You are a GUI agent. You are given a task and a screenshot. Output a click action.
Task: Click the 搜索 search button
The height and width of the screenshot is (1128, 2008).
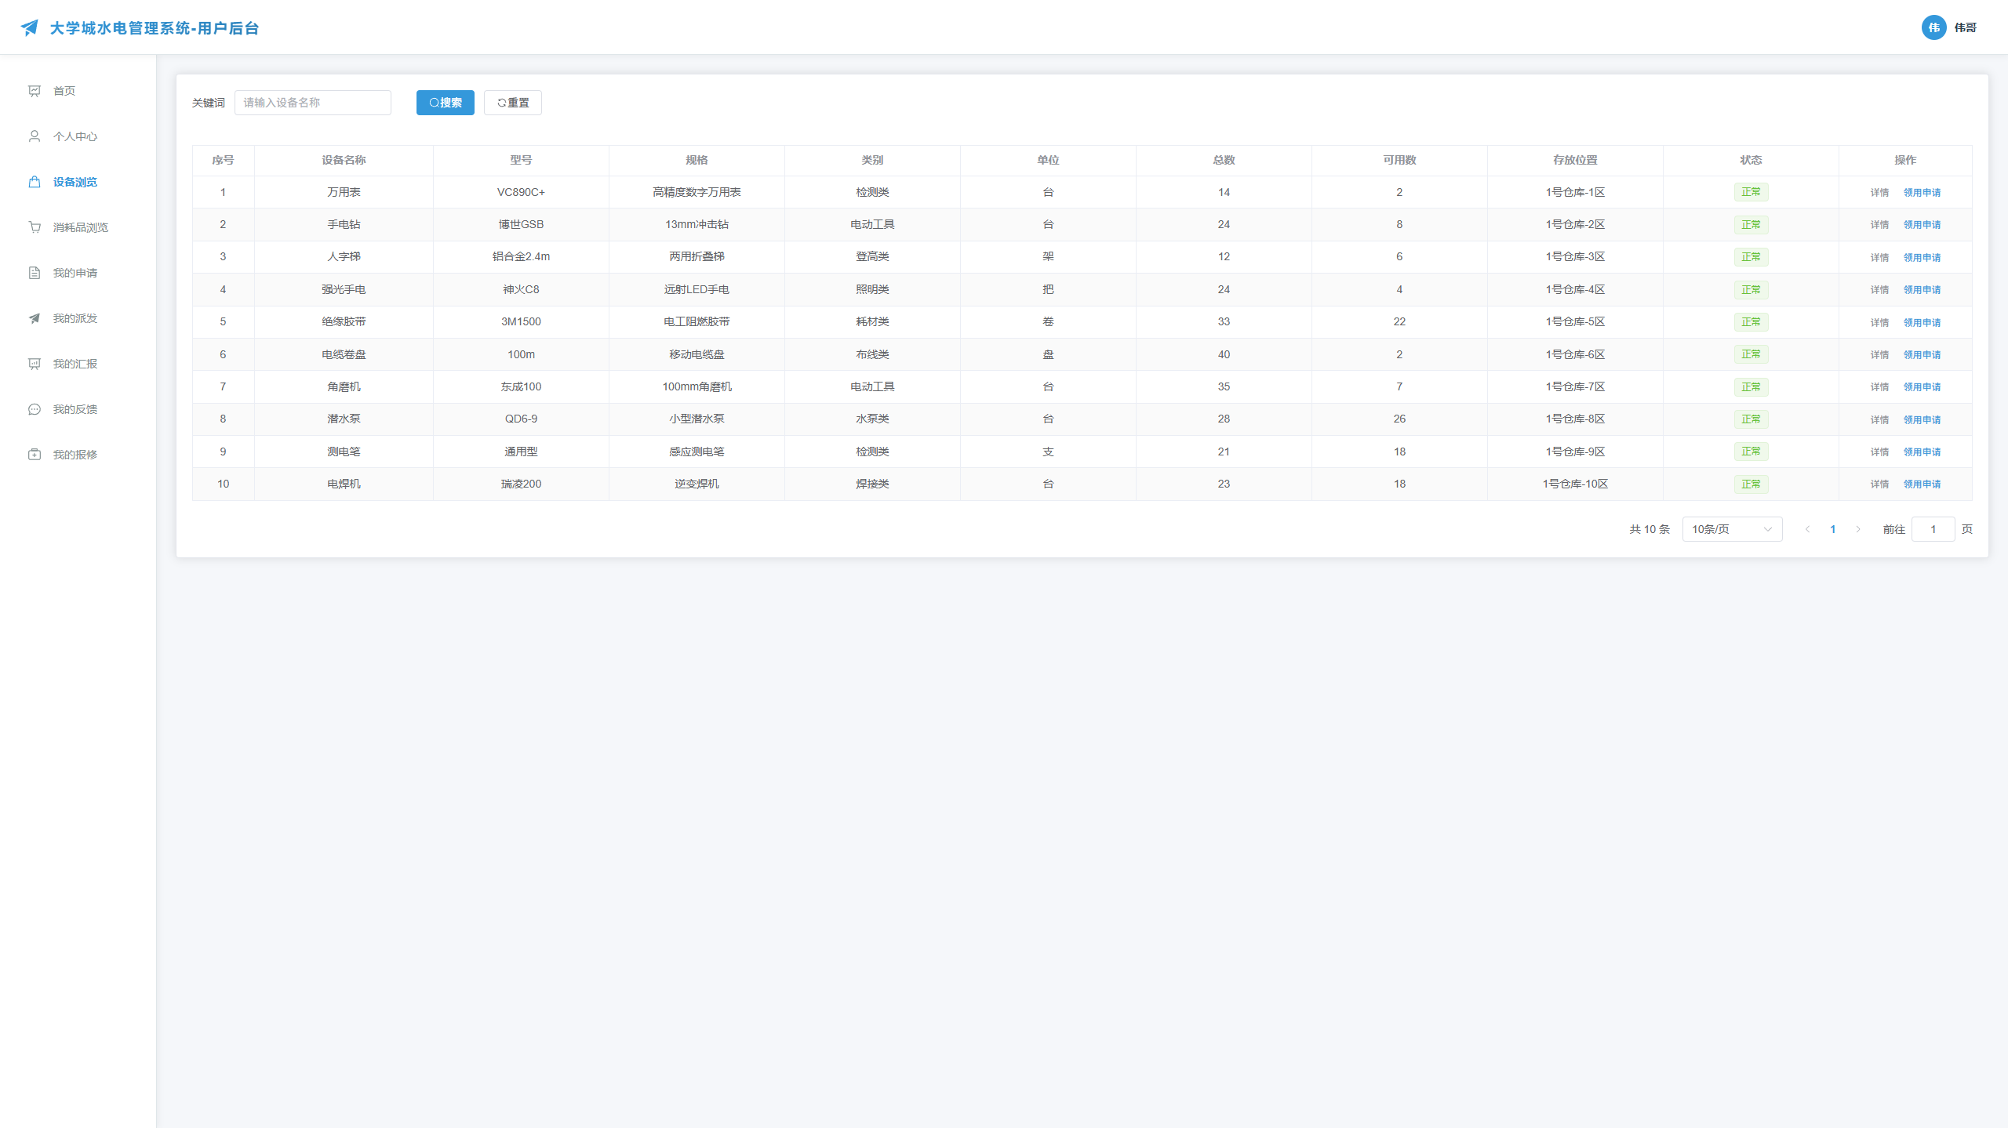pos(445,103)
